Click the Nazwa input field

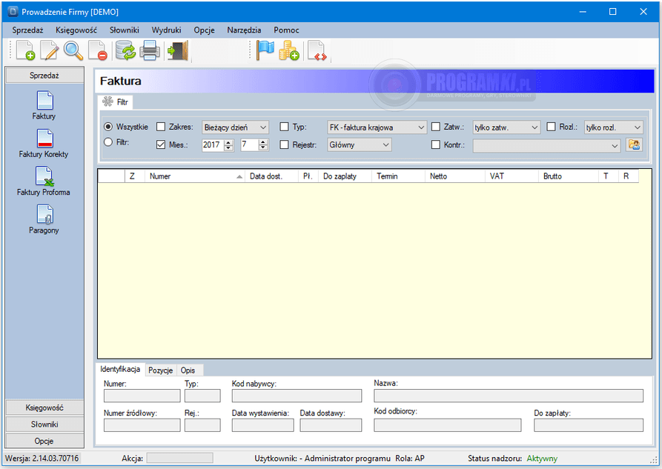click(x=509, y=396)
